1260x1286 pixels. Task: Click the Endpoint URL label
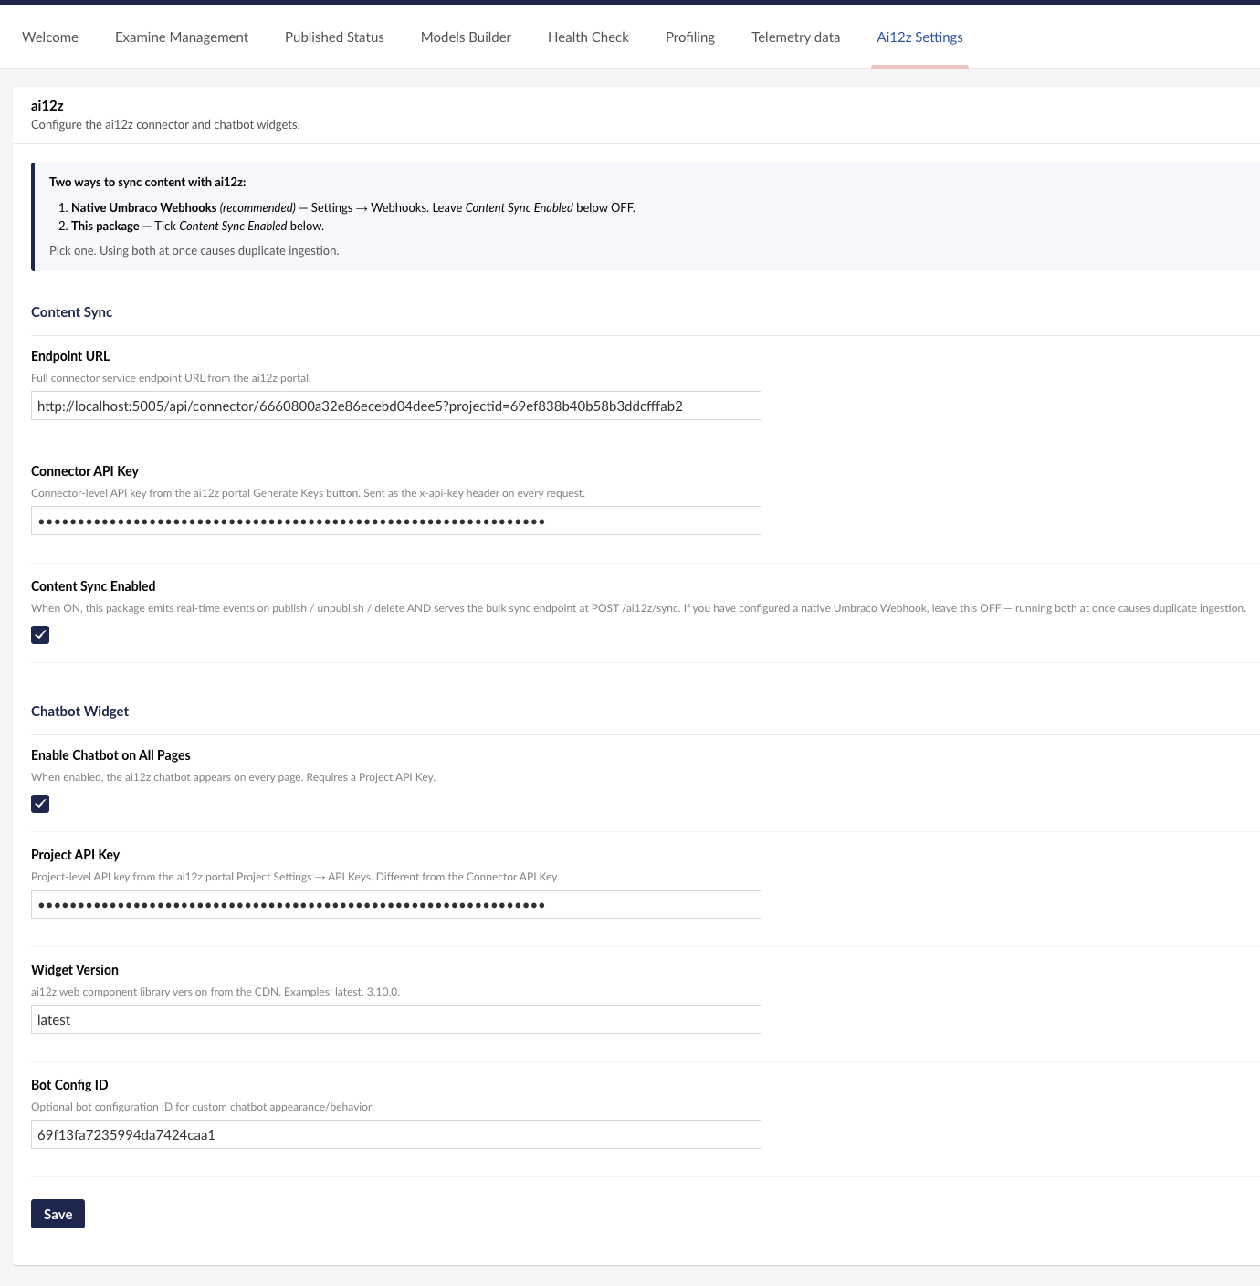pos(70,356)
